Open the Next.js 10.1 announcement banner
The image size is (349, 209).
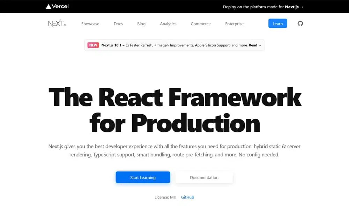(174, 45)
